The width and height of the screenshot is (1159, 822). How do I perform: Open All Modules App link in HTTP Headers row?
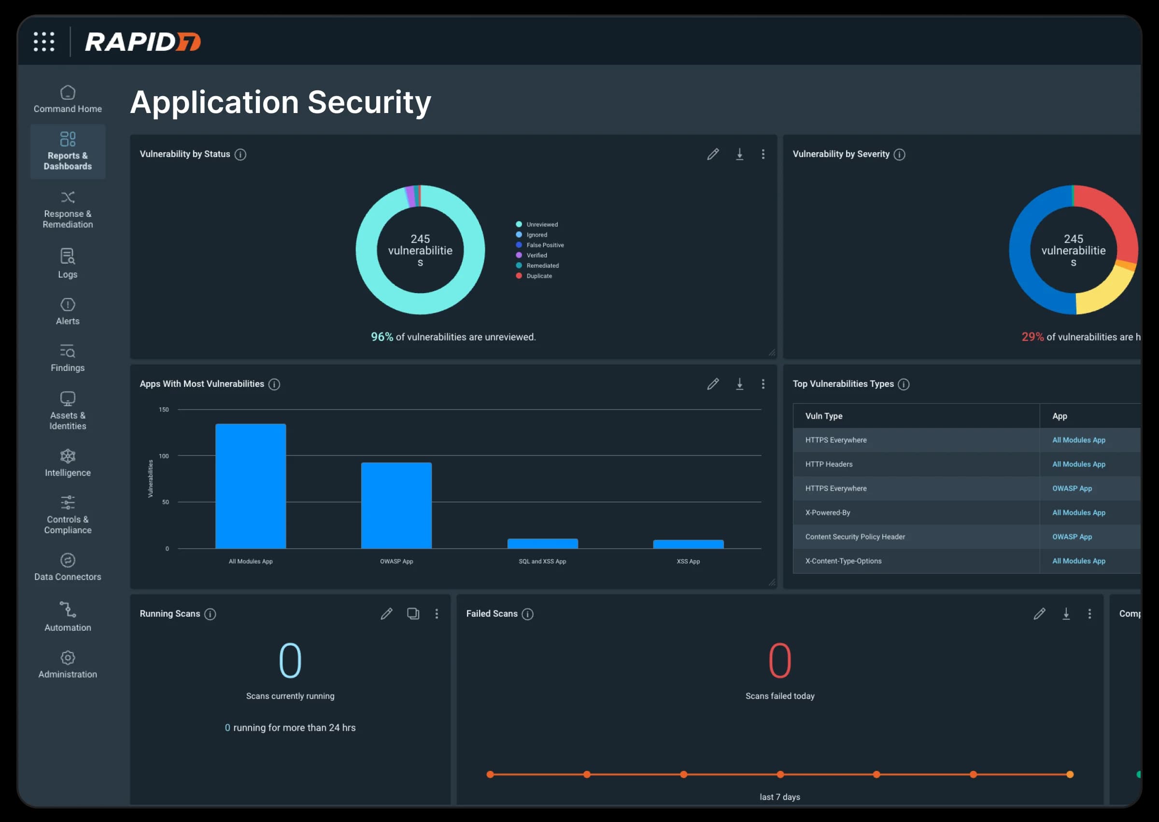(x=1078, y=464)
